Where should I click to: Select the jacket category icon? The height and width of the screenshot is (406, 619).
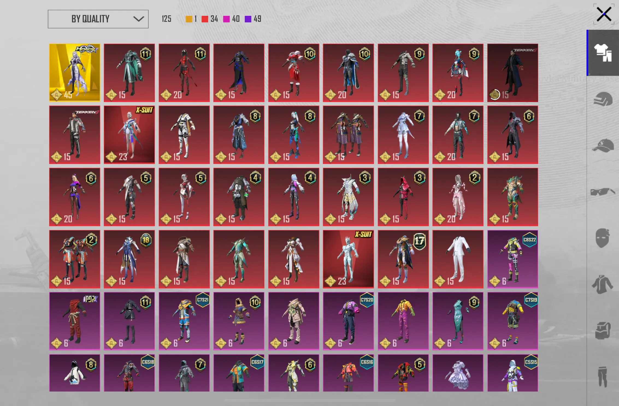click(x=603, y=285)
